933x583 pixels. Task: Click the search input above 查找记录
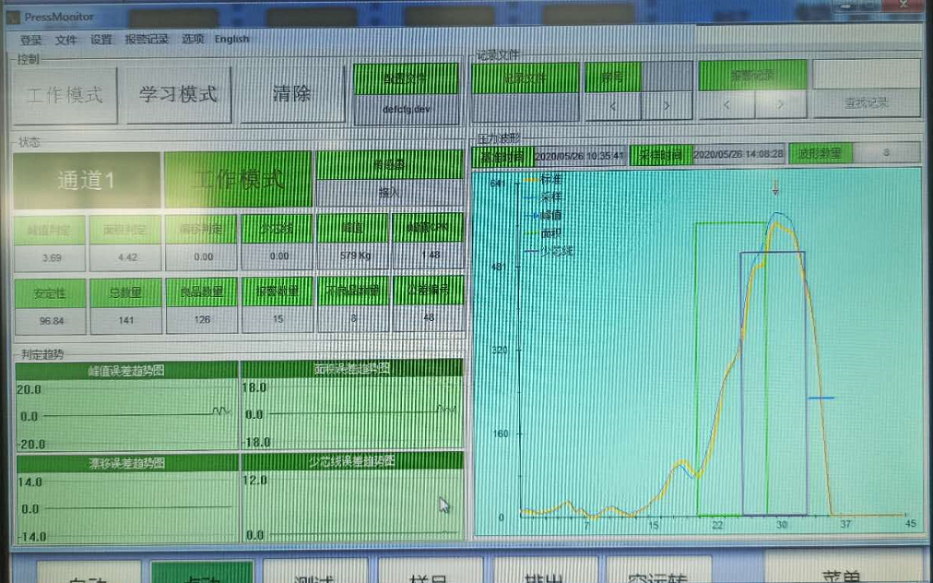pos(866,74)
